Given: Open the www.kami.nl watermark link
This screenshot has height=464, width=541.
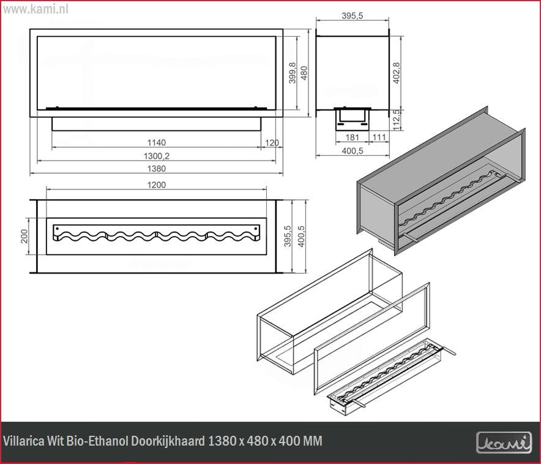Looking at the screenshot, I should tap(36, 9).
